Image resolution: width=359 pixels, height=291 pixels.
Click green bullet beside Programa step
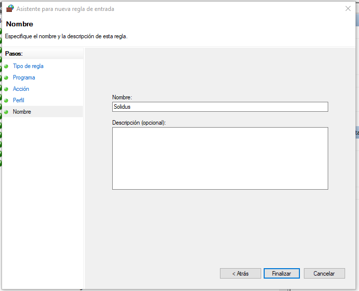(6, 77)
